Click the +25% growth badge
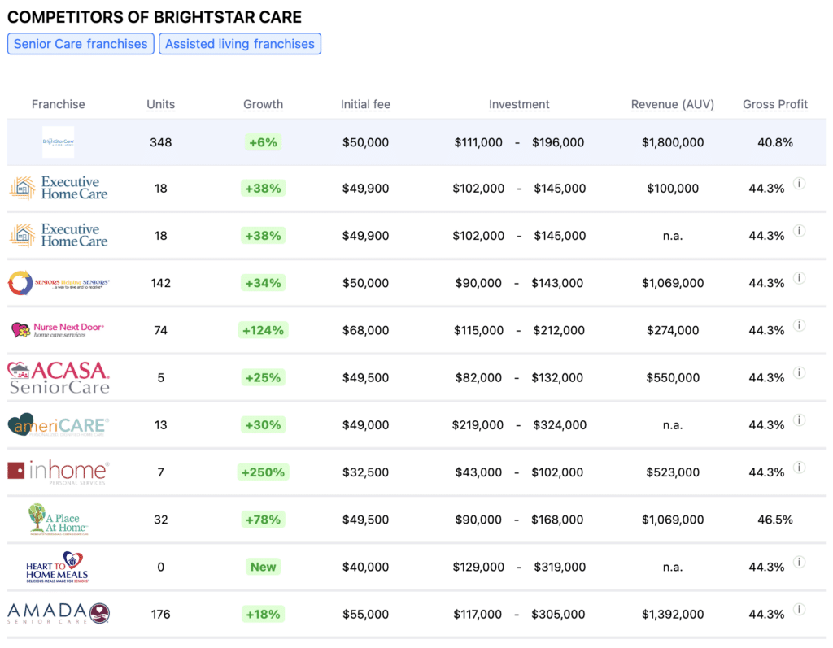 pyautogui.click(x=263, y=377)
